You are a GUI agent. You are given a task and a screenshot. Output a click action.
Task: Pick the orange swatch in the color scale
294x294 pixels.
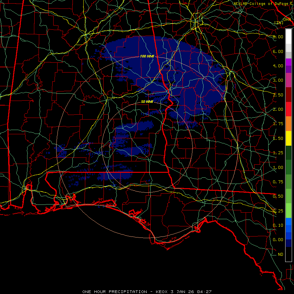point(288,124)
